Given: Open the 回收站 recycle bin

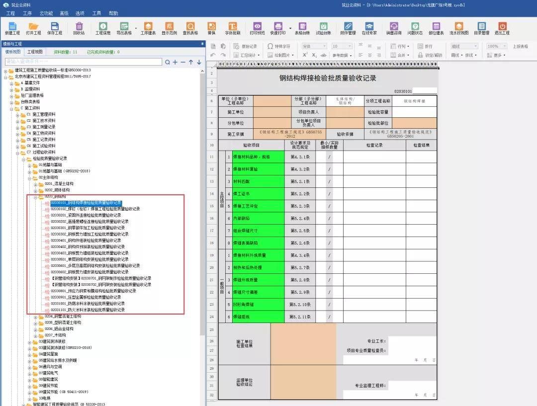Looking at the screenshot, I should coord(79,28).
